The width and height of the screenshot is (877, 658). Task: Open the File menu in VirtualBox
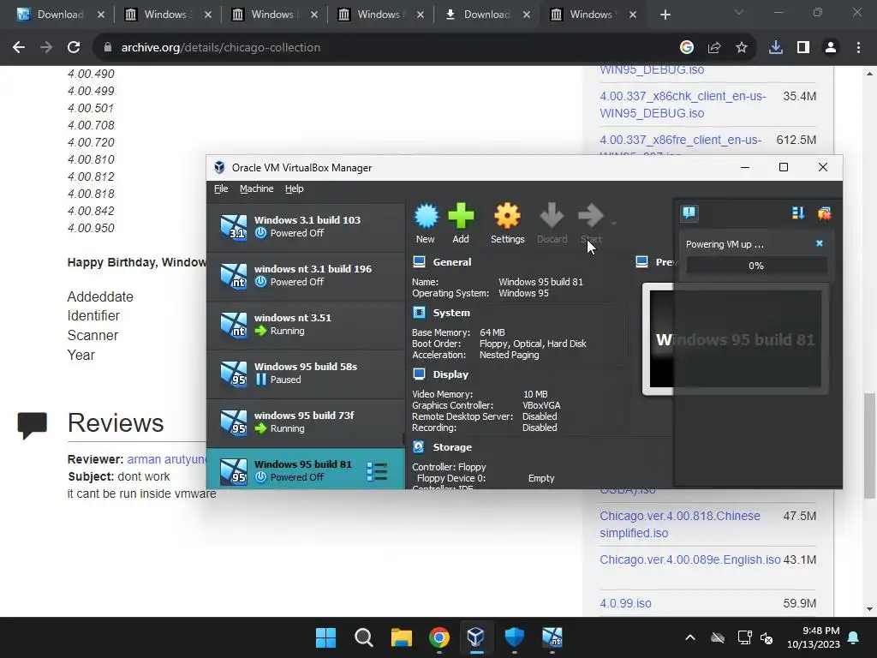point(221,188)
